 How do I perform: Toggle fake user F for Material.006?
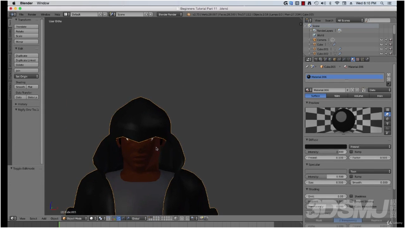coord(348,90)
